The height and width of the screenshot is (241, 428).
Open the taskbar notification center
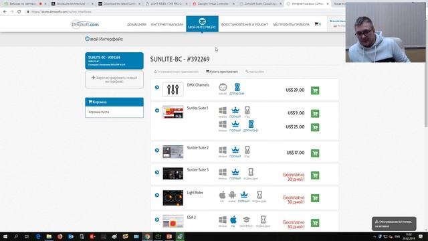pyautogui.click(x=421, y=236)
